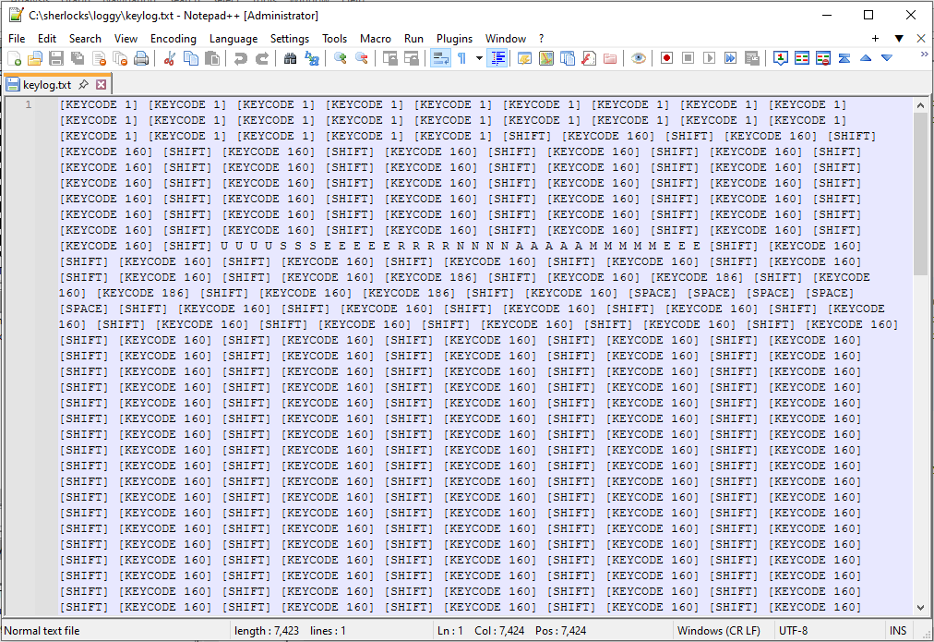Show the Document Map panel icon
Screen dimensions: 934x642
[x=546, y=58]
